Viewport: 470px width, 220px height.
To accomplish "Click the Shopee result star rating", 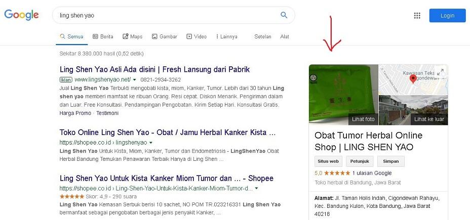I will [x=72, y=197].
